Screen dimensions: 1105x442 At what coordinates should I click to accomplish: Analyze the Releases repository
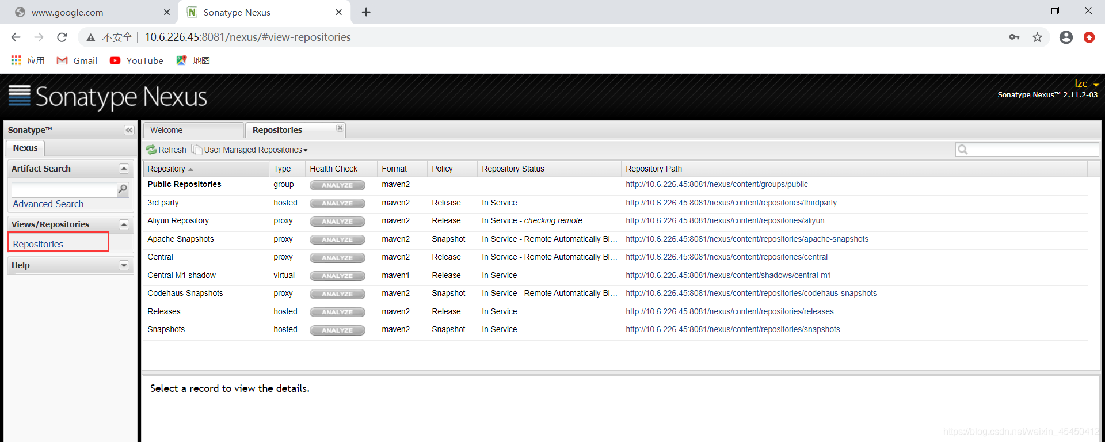point(337,312)
